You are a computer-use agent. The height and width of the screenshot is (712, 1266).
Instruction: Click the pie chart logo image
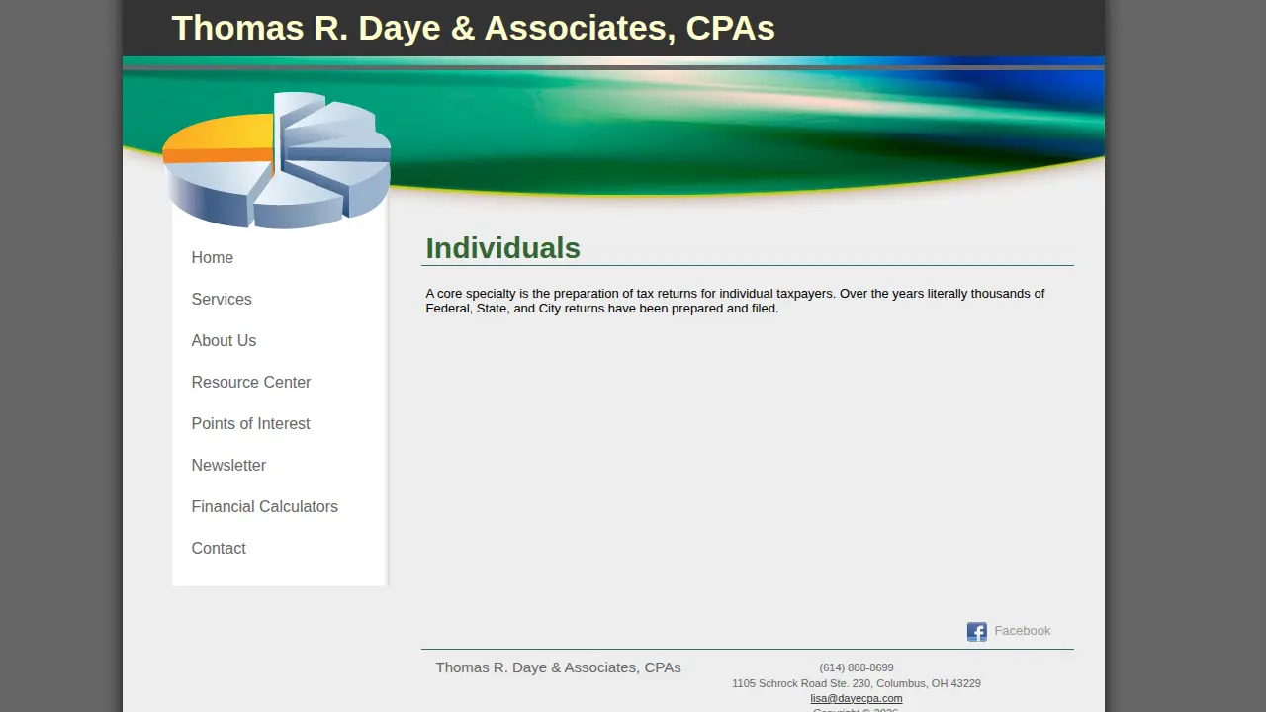coord(277,160)
